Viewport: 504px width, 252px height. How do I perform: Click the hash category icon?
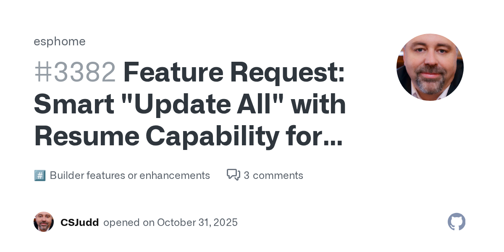click(x=39, y=176)
